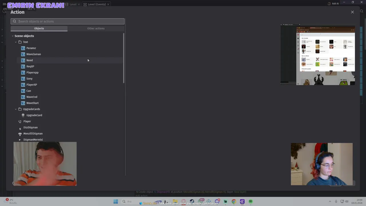Screen dimensions: 366x206
Task: Open the Windows Start menu
Action: (116, 201)
